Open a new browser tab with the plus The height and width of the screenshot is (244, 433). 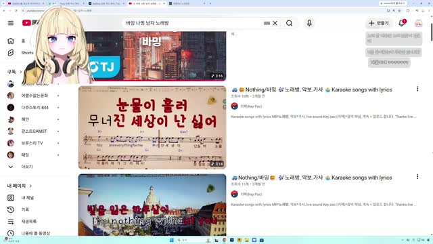[210, 3]
